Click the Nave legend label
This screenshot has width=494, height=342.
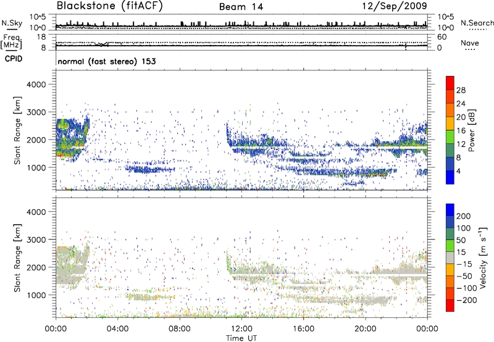pos(470,43)
